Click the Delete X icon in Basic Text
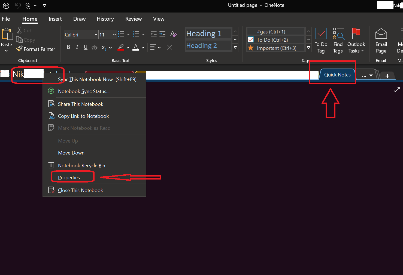The height and width of the screenshot is (275, 403). coord(170,47)
